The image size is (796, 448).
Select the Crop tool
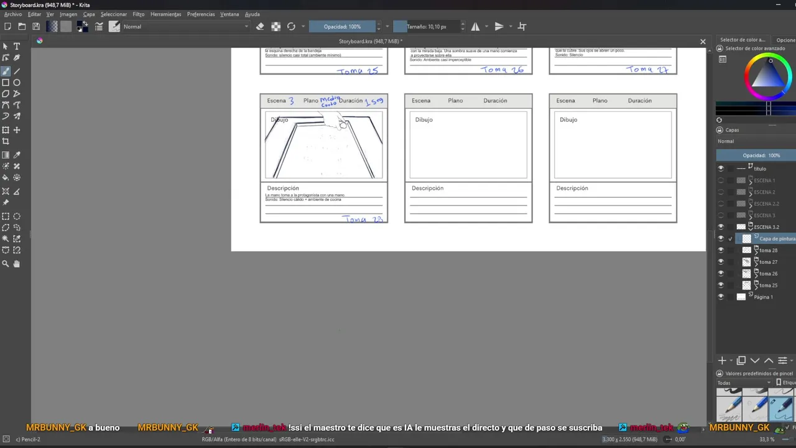coord(6,141)
